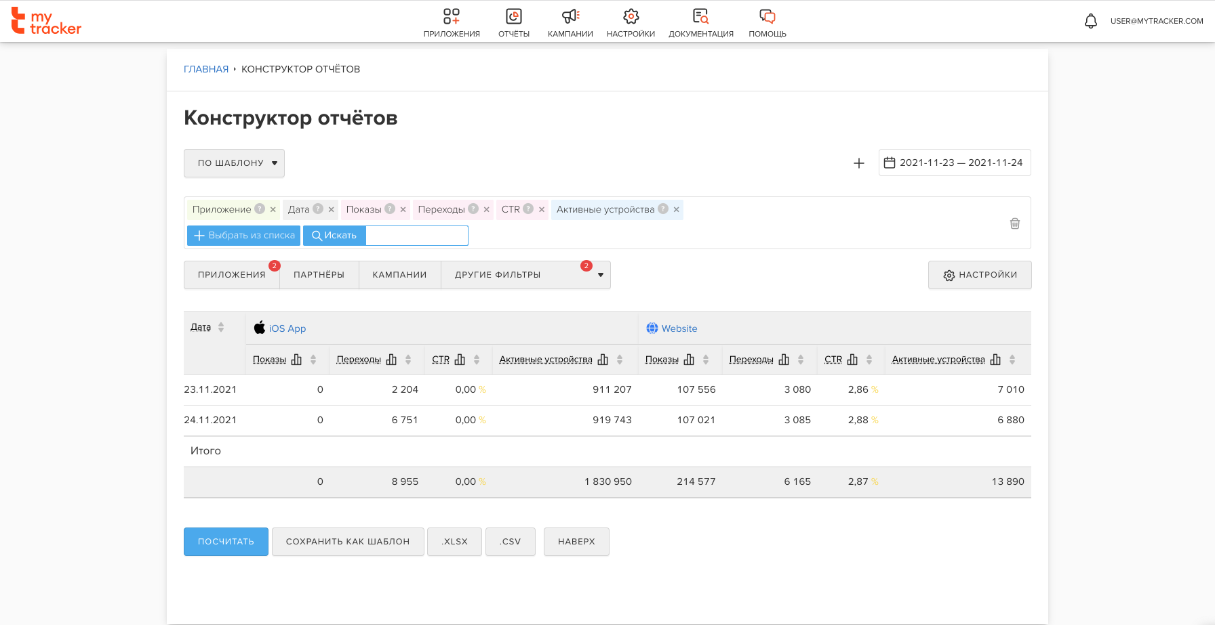1215x625 pixels.
Task: Sort the table by Дата column
Action: click(x=221, y=328)
